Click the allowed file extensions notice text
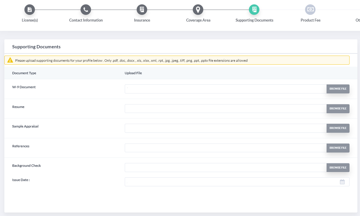360x216 pixels. click(x=131, y=61)
